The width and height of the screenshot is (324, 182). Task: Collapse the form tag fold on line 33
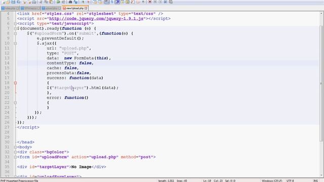15,157
